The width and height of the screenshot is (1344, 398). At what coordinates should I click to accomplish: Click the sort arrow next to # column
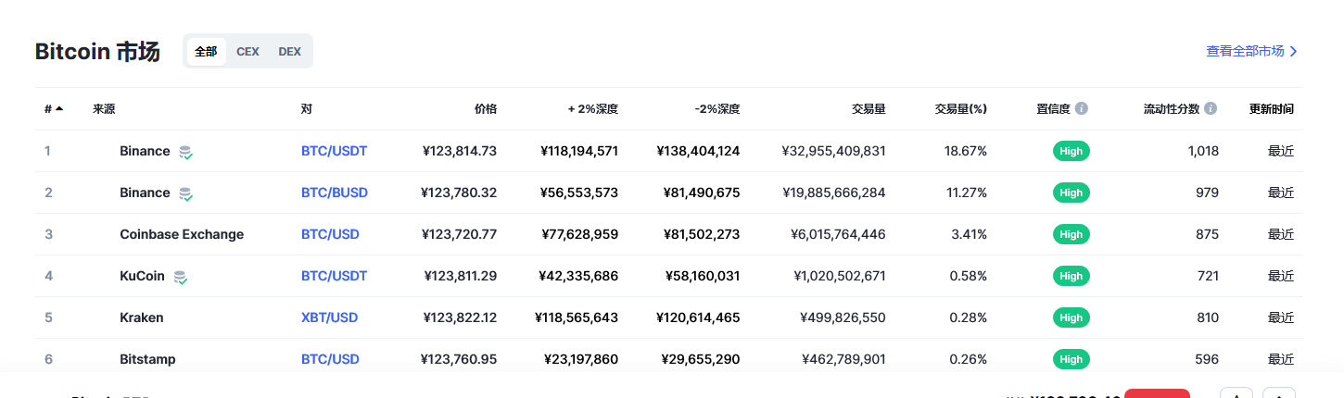[x=59, y=108]
